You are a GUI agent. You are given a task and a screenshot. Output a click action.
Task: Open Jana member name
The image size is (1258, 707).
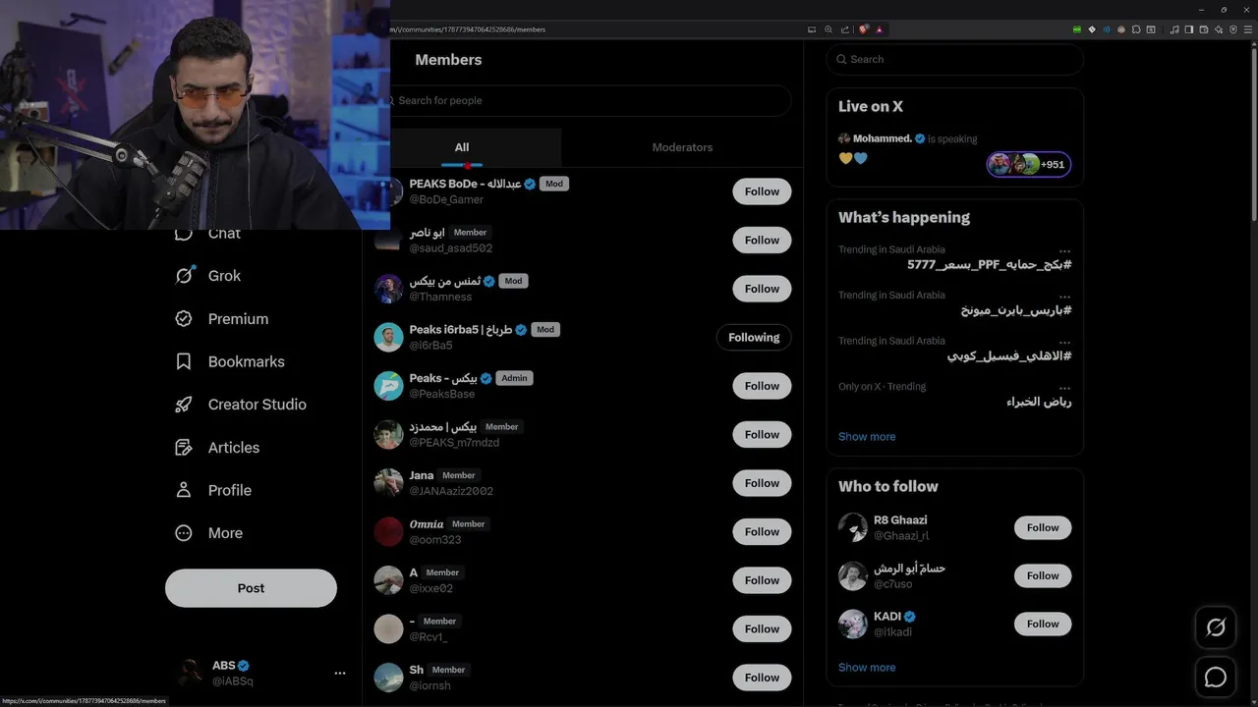[x=422, y=475]
